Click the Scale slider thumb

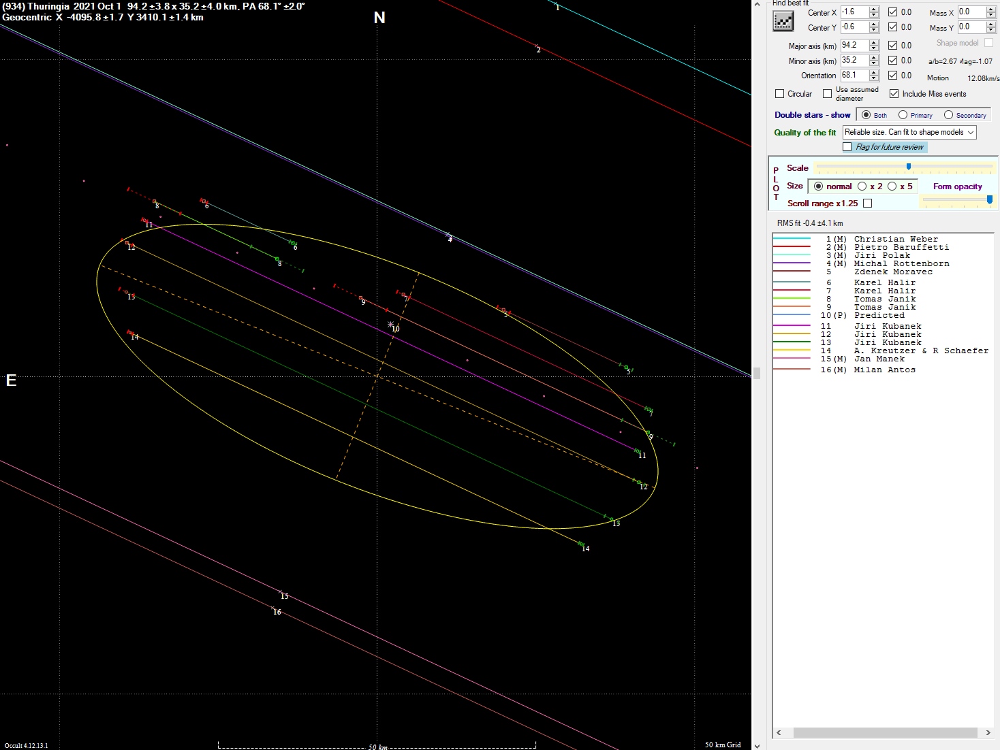pos(908,167)
